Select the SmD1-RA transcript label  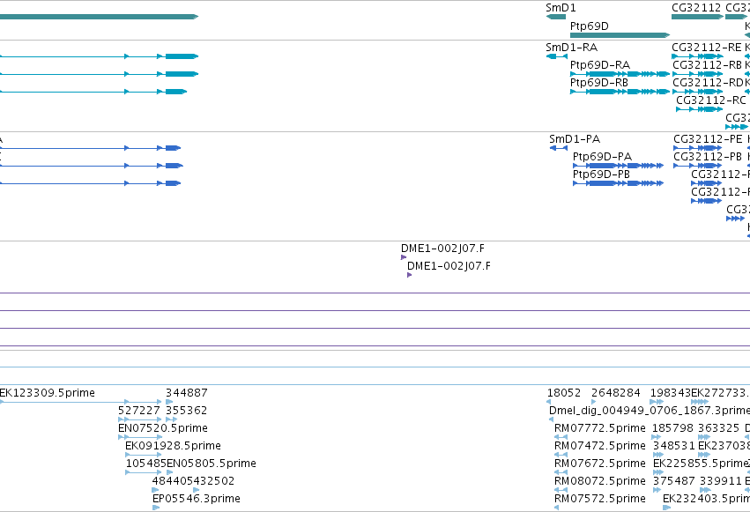tap(572, 48)
